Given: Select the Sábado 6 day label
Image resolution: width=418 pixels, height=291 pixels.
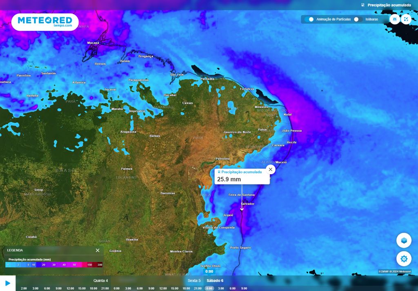Looking at the screenshot, I should 215,280.
